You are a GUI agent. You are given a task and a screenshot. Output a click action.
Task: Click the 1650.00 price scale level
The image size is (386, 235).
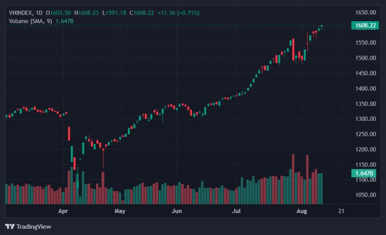click(x=366, y=13)
